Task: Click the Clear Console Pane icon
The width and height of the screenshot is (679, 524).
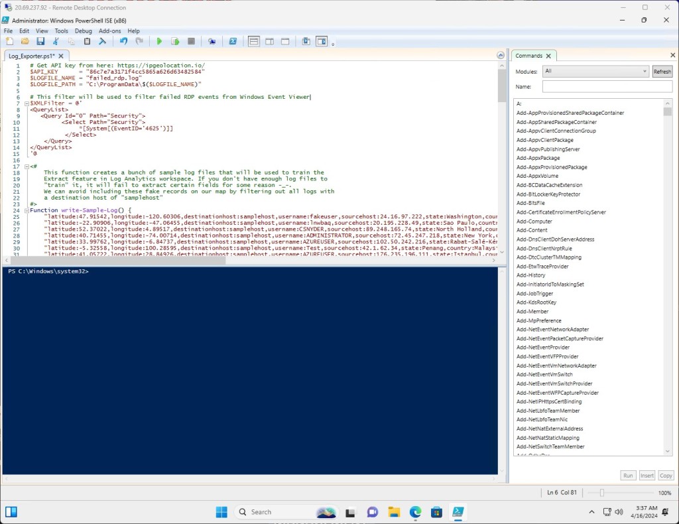Action: point(103,41)
